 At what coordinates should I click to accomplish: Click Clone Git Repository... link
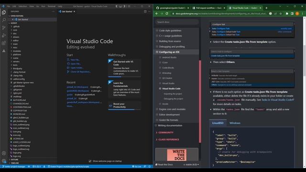tap(81, 72)
